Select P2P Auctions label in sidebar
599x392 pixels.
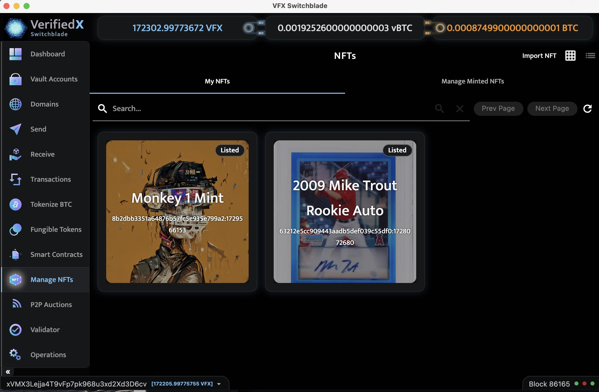click(x=51, y=305)
